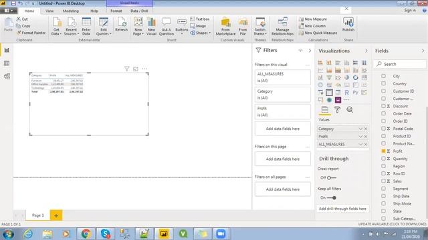Toggle the Cross-report switch
The image size is (428, 240).
click(332, 178)
